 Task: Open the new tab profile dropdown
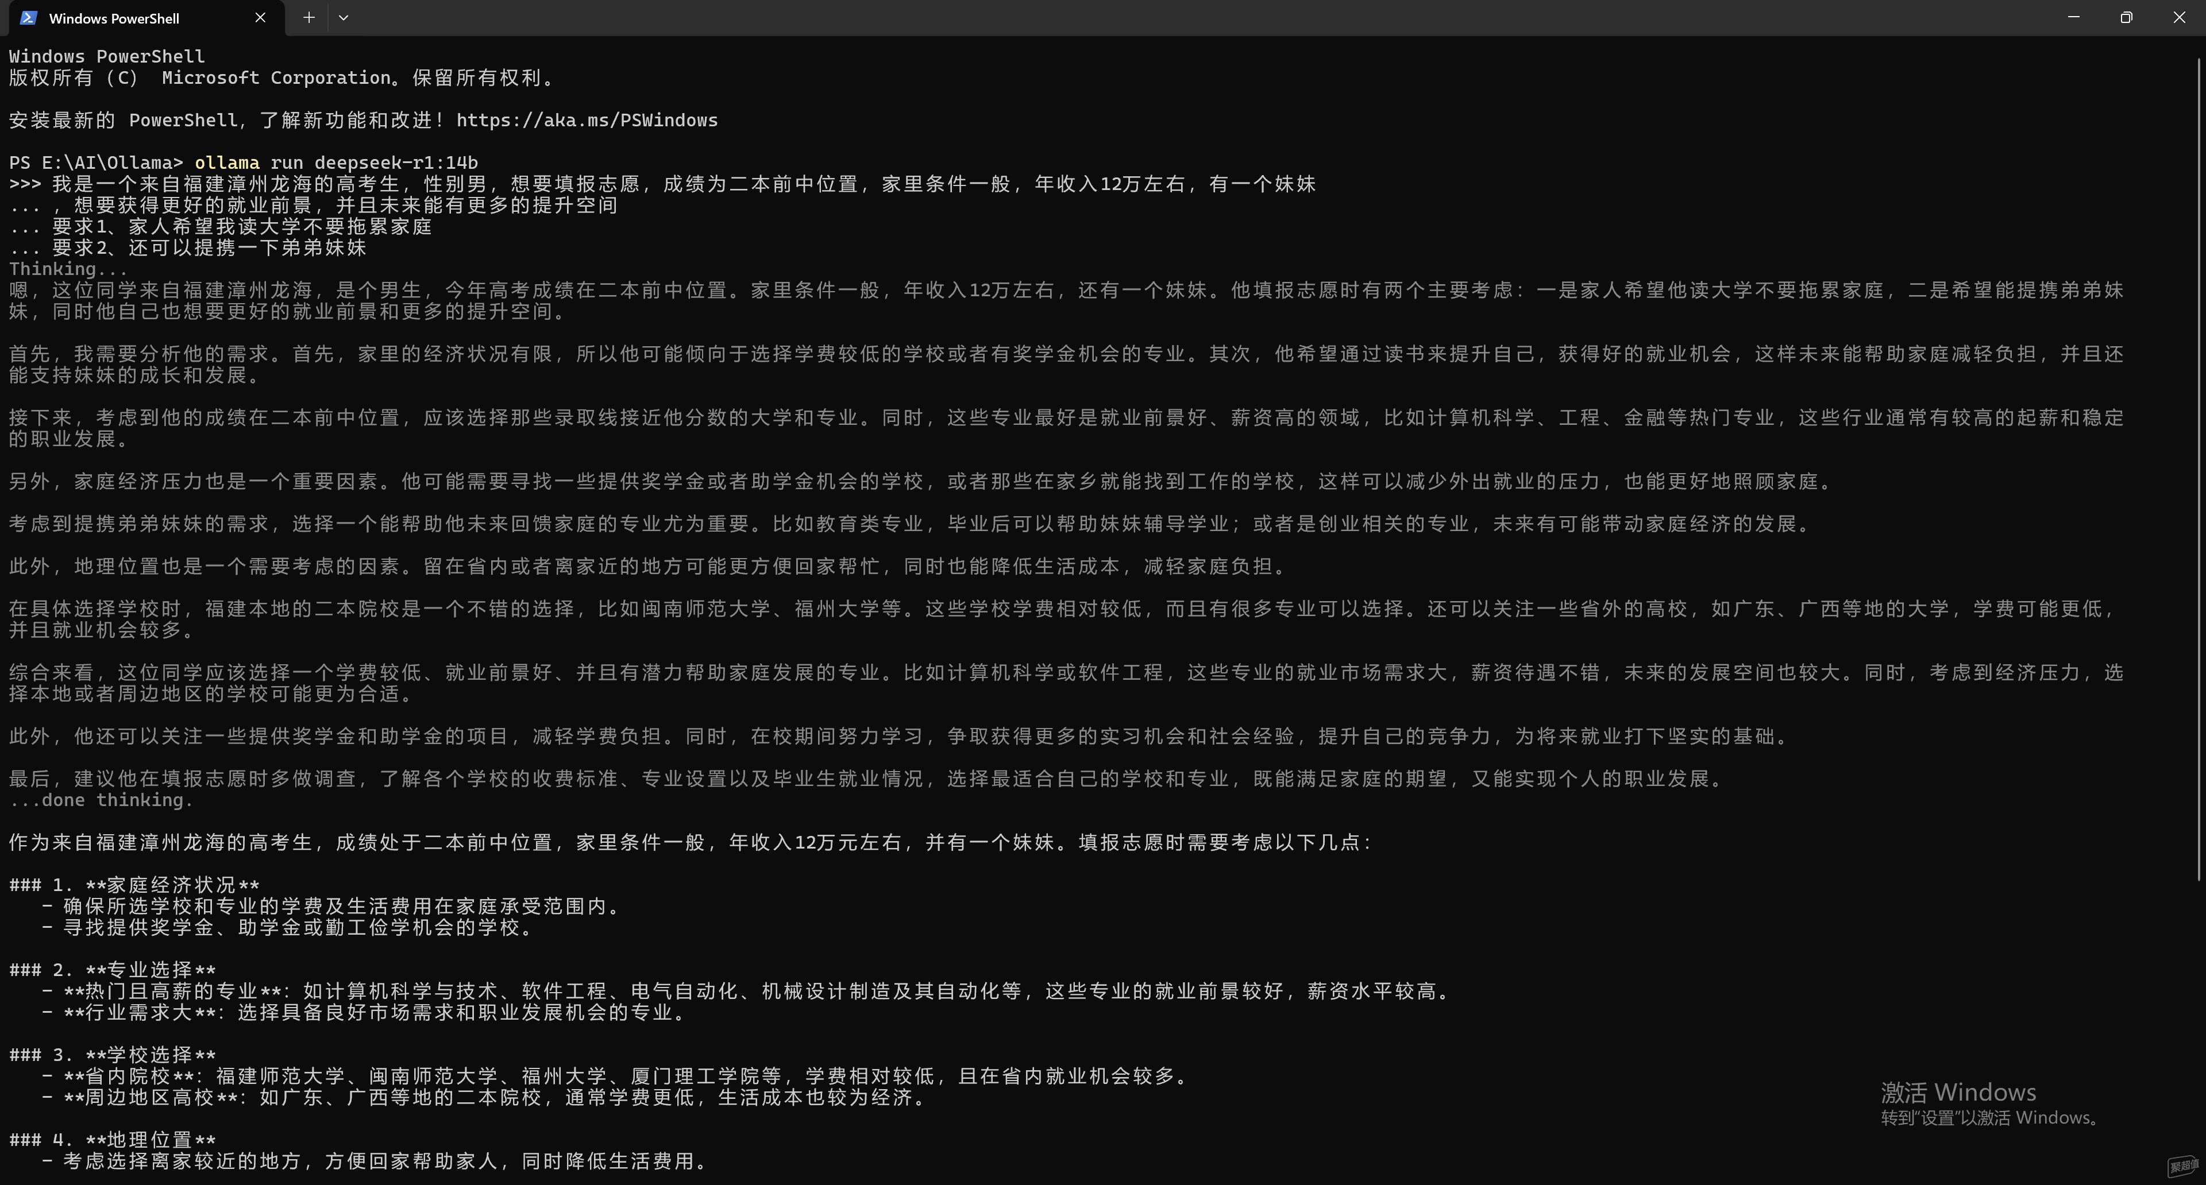tap(344, 17)
